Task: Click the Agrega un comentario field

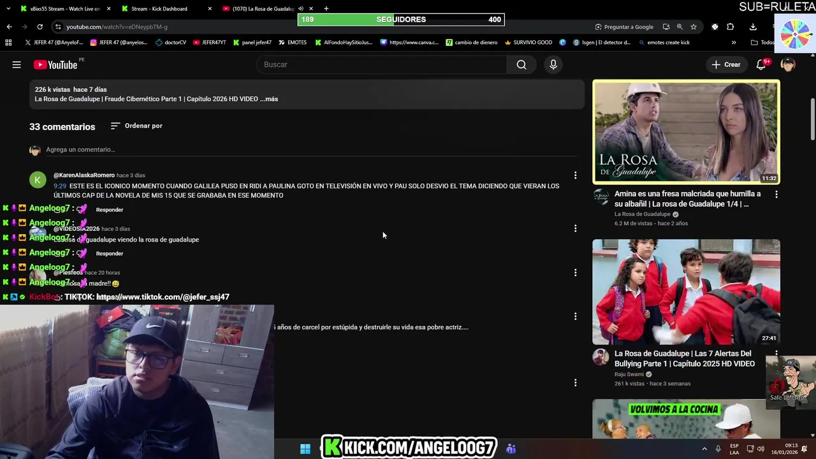Action: [311, 150]
